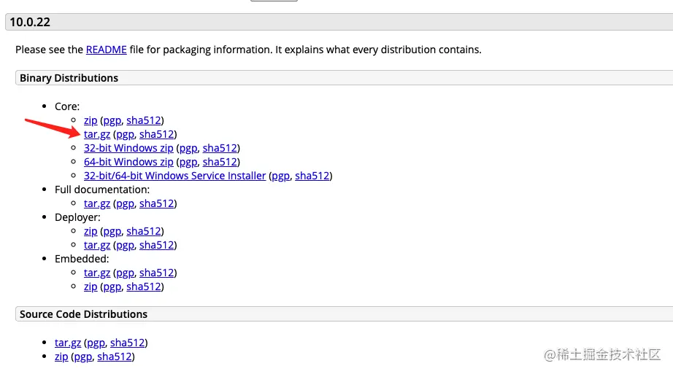Download Core tar.gz next to red arrow
The width and height of the screenshot is (673, 374).
96,134
